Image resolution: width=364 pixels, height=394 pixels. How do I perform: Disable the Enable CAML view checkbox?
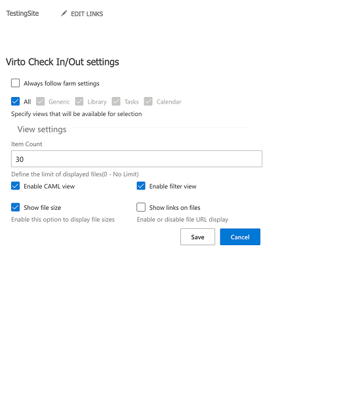[15, 186]
